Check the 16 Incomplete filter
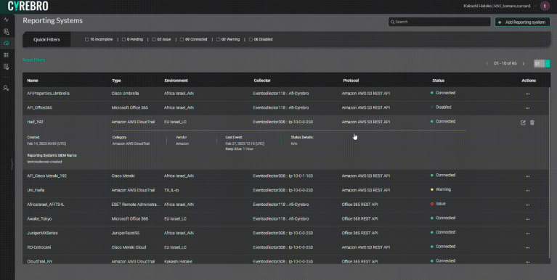 pyautogui.click(x=86, y=39)
